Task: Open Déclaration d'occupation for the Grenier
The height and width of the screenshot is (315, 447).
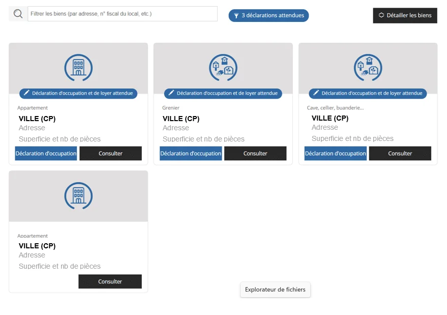Action: [191, 153]
